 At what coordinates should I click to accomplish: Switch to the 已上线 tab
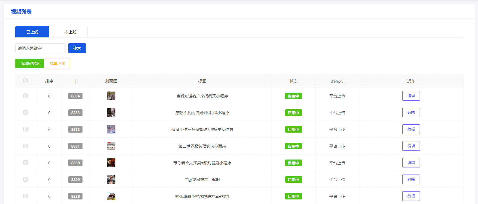pyautogui.click(x=32, y=32)
